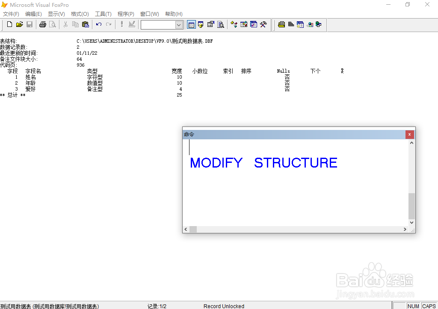
Task: Click the command window scroll up arrow
Action: pos(411,143)
